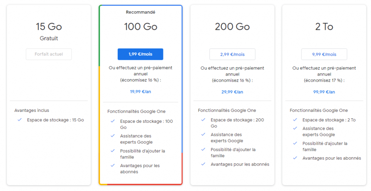Click checkmark for Avantages pour les abonnés in 2 To
The height and width of the screenshot is (191, 371).
(x=295, y=158)
